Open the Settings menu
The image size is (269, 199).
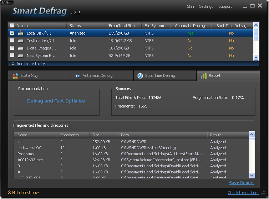206,6
